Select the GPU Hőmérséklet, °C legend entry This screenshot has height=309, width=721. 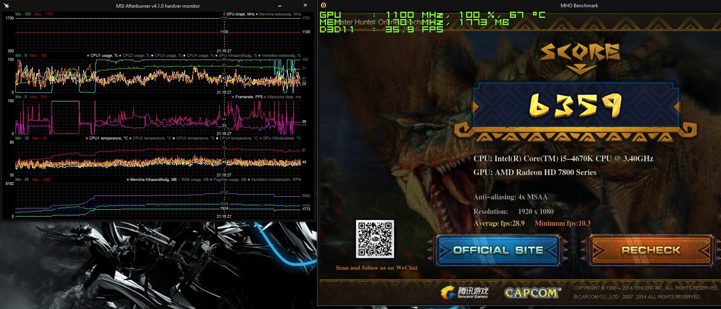(280, 138)
